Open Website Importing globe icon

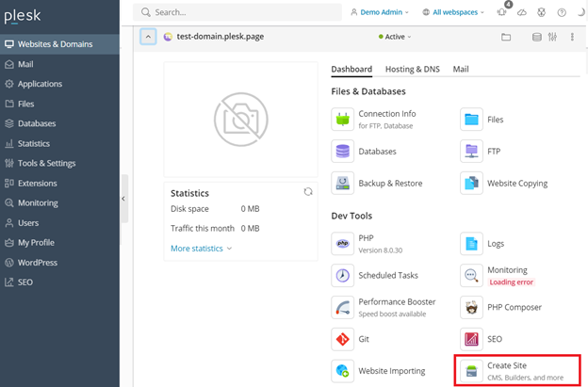(342, 371)
